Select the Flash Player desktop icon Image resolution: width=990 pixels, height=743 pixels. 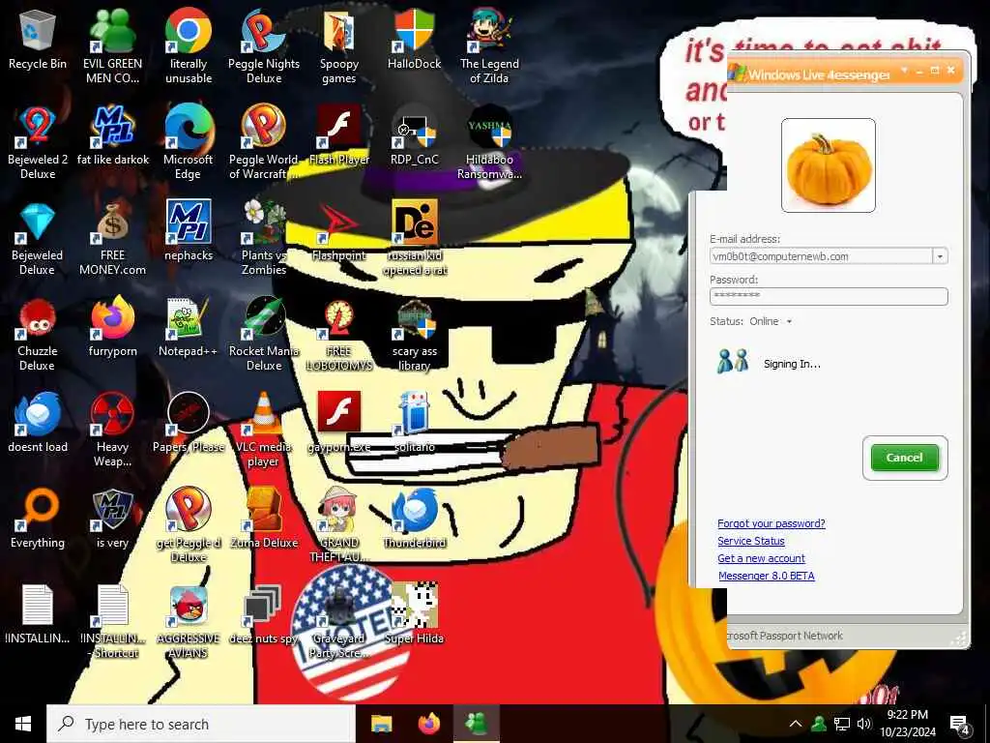pyautogui.click(x=339, y=135)
